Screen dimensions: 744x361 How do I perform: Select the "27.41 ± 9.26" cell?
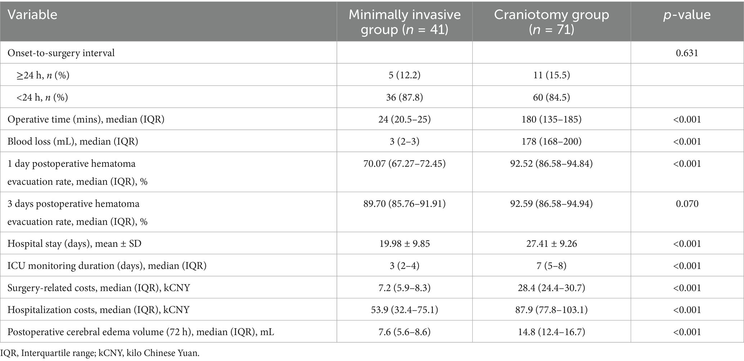[551, 244]
